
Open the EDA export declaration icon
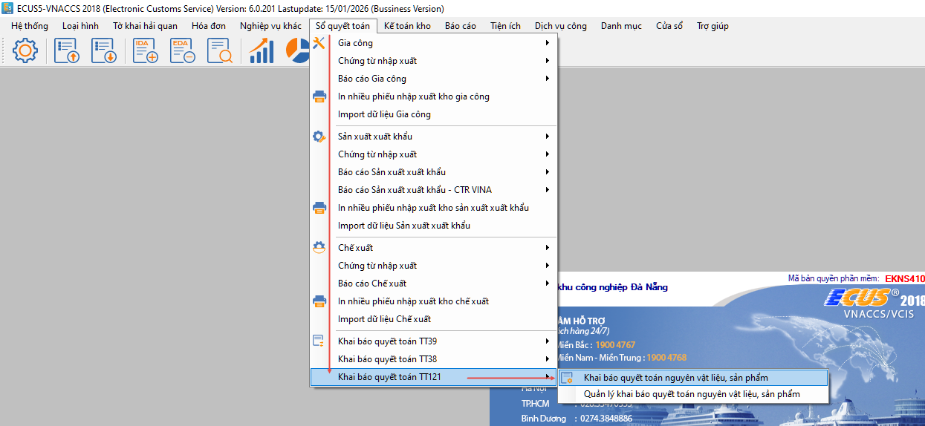[x=183, y=50]
